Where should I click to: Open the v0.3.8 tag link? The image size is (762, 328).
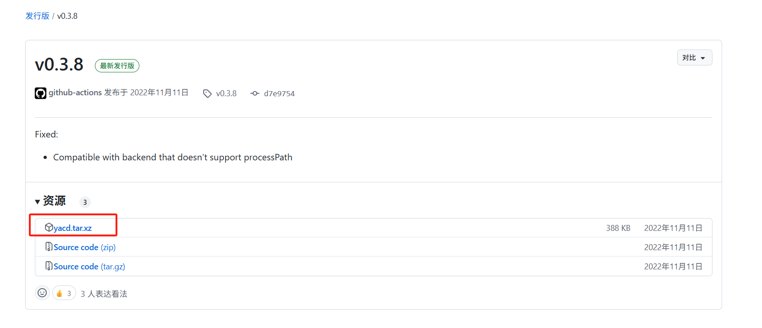point(226,93)
